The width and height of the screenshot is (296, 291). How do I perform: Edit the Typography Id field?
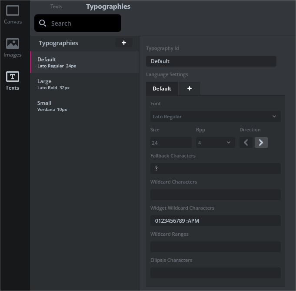(x=211, y=61)
